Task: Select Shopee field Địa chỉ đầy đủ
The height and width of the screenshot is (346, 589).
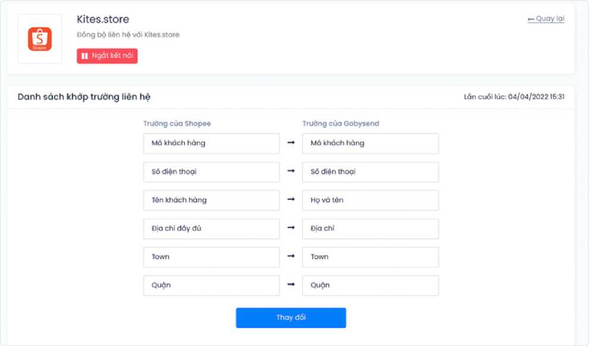Action: point(212,228)
